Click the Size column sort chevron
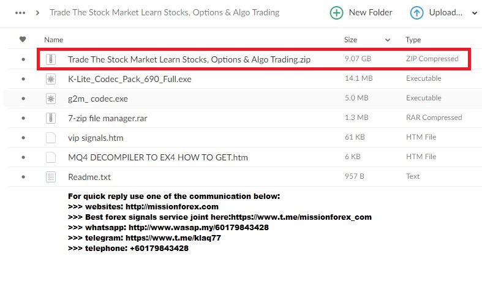This screenshot has width=482, height=303. (388, 40)
